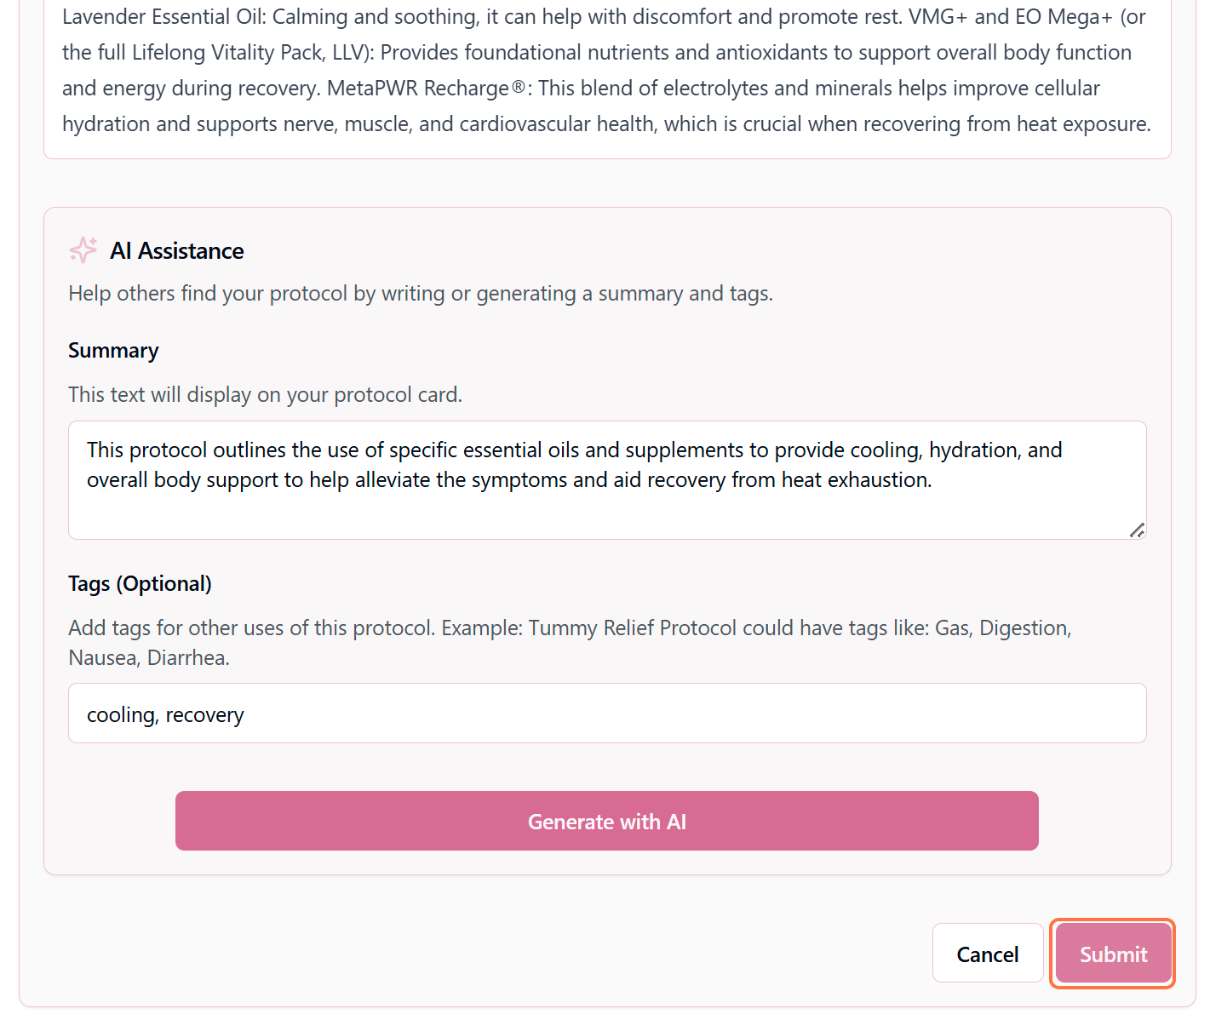Click the textarea resize handle
1210x1020 pixels.
(1138, 530)
